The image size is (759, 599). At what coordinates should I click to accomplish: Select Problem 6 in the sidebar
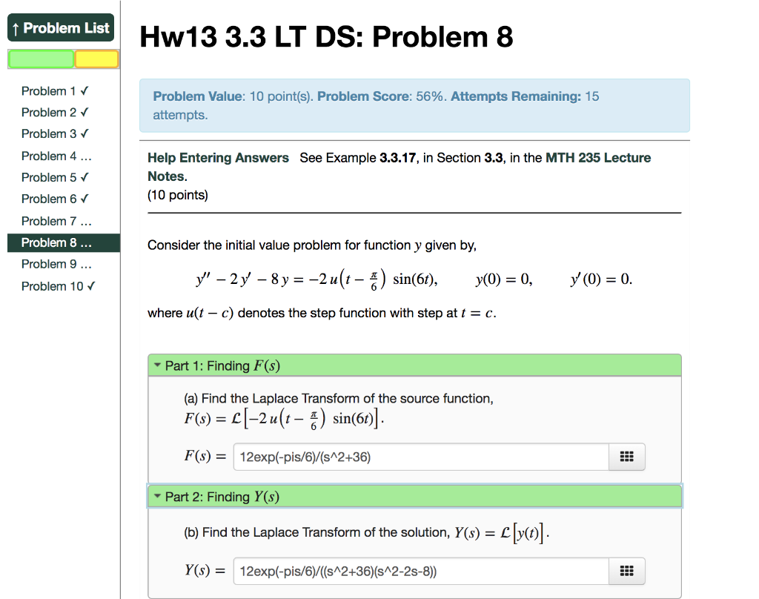(x=50, y=199)
